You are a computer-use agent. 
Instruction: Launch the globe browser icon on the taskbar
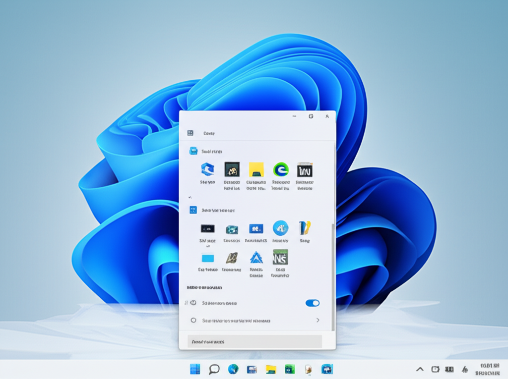tap(233, 369)
